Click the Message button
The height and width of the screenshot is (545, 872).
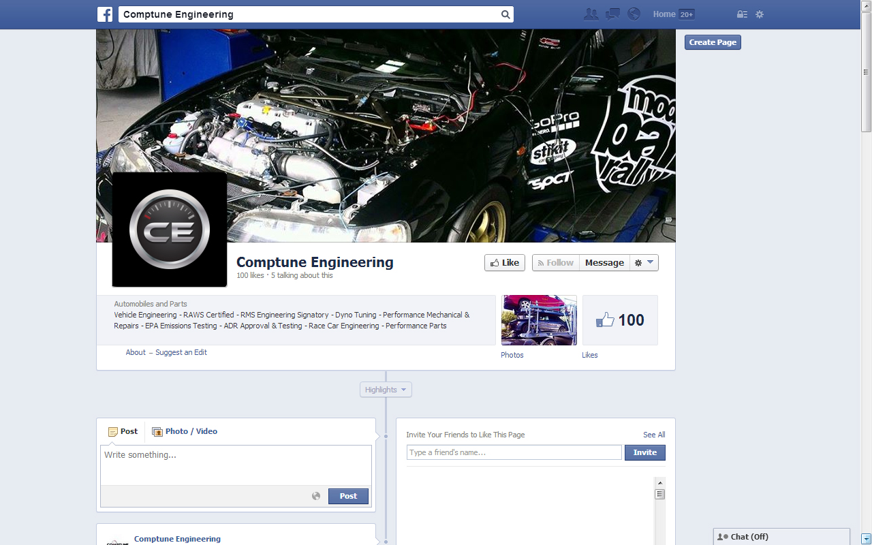point(604,263)
